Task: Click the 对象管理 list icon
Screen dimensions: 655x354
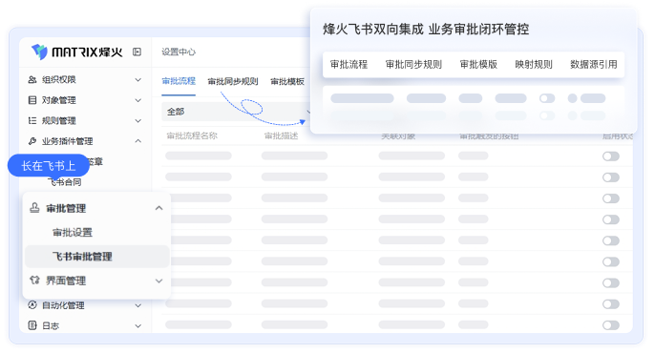Action: (32, 100)
